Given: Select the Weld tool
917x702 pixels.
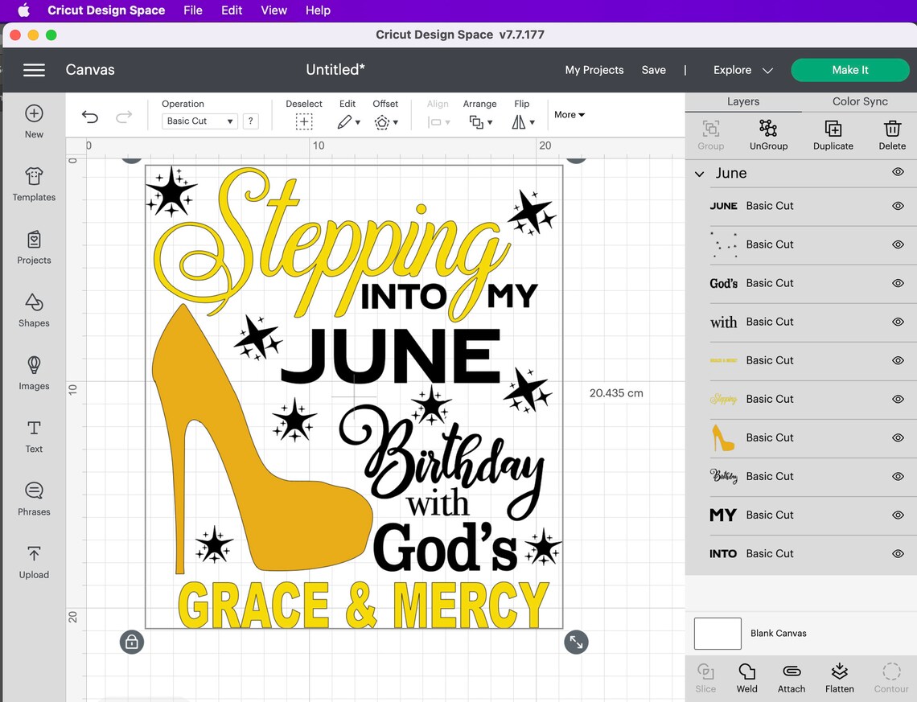Looking at the screenshot, I should click(746, 677).
